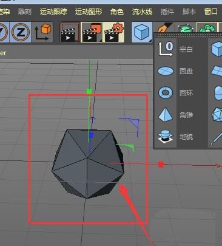The width and height of the screenshot is (222, 246).
Task: Expand the cube primitives dropdown arrow
Action: (x=150, y=41)
